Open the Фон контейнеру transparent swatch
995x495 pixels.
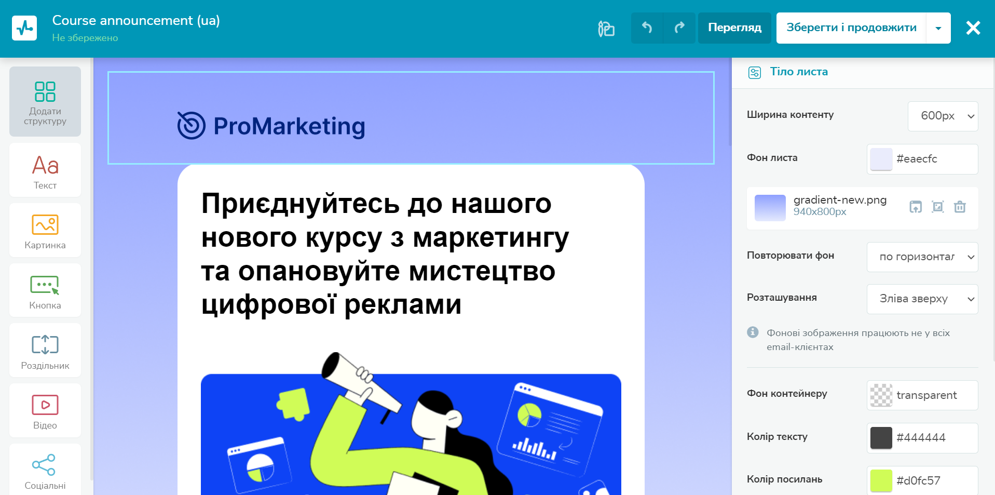[x=881, y=395]
